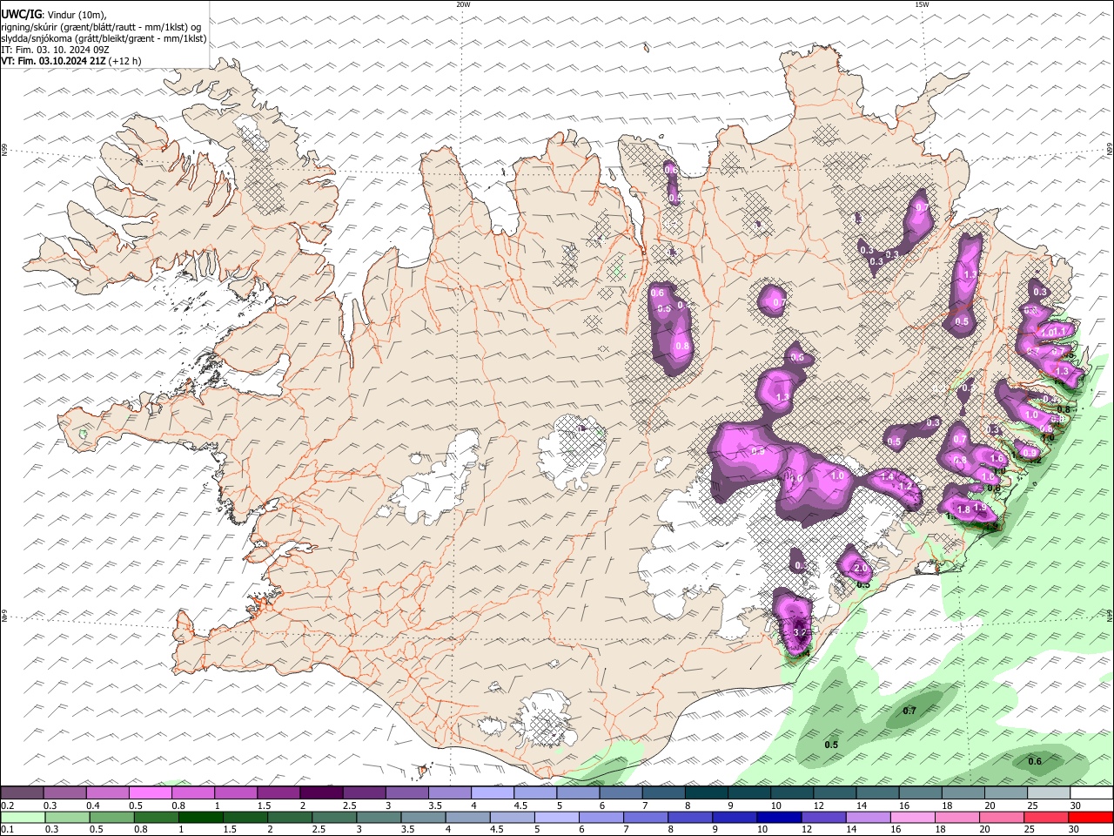Click violet swatch between 14 and 16 lower legend

click(868, 817)
